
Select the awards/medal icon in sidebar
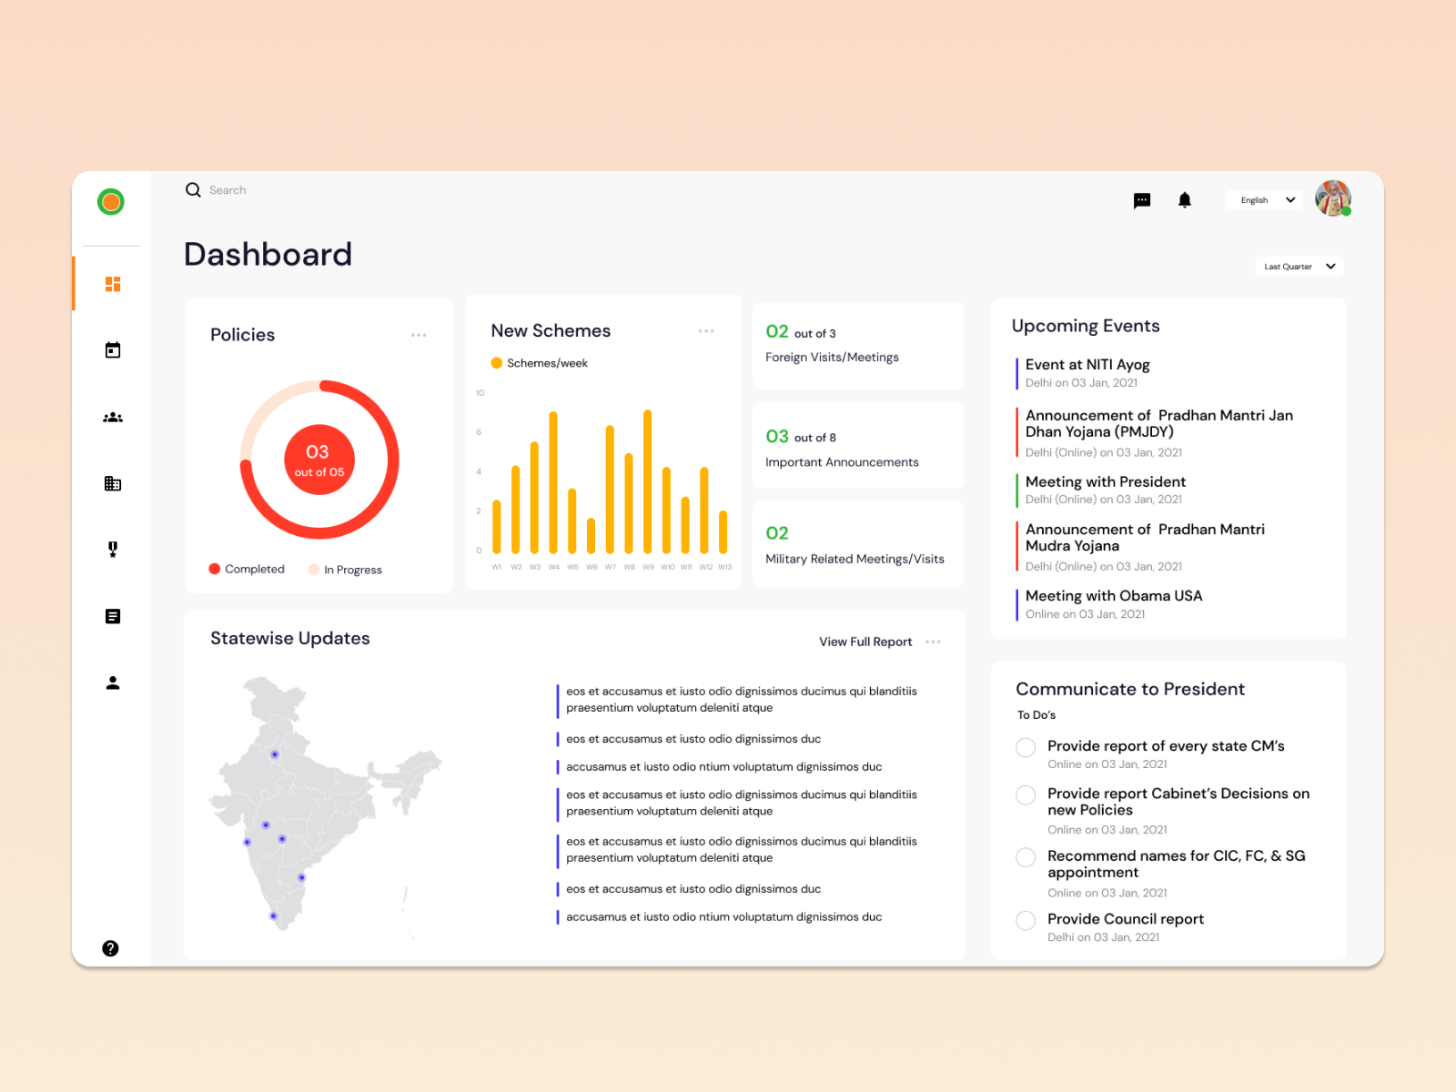(x=112, y=549)
